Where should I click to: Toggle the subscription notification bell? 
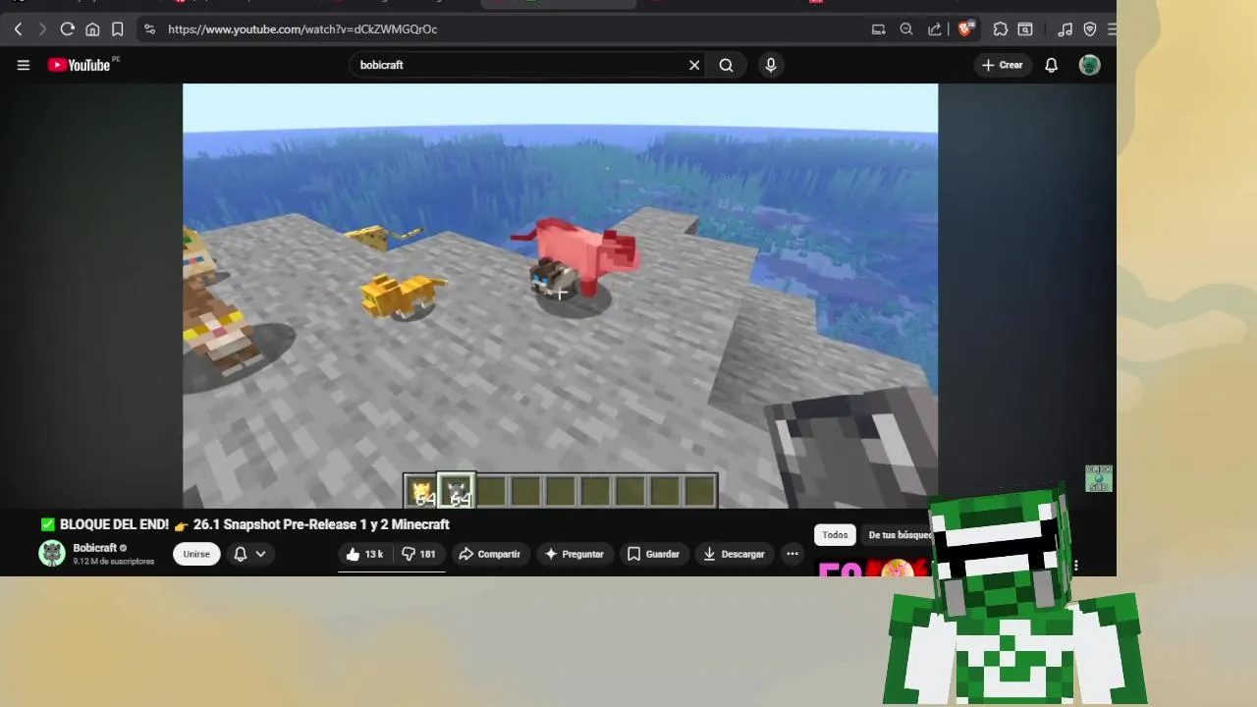coord(240,554)
